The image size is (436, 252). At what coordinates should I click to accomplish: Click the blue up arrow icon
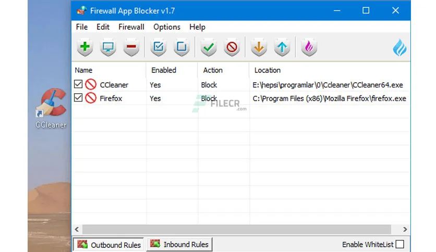(x=282, y=47)
